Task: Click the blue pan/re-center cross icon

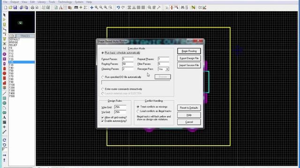Action: [x=92, y=7]
